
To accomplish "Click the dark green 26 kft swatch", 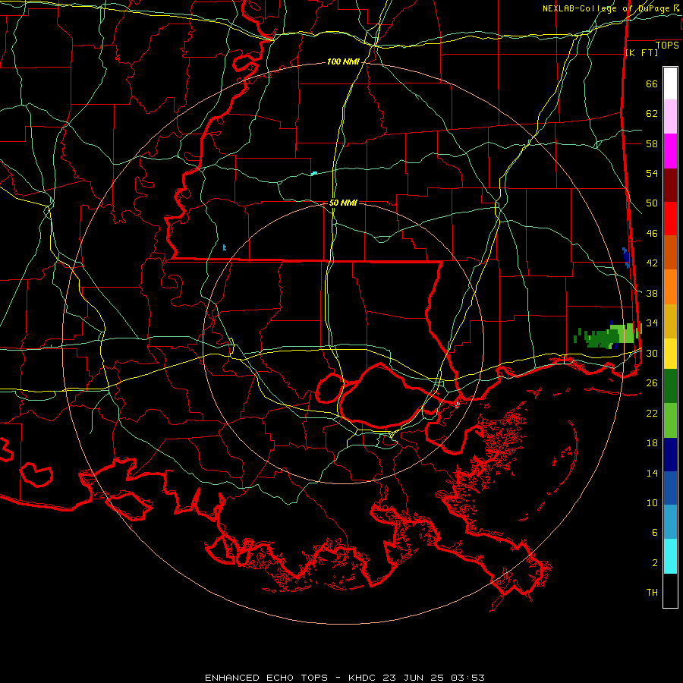I will [670, 386].
